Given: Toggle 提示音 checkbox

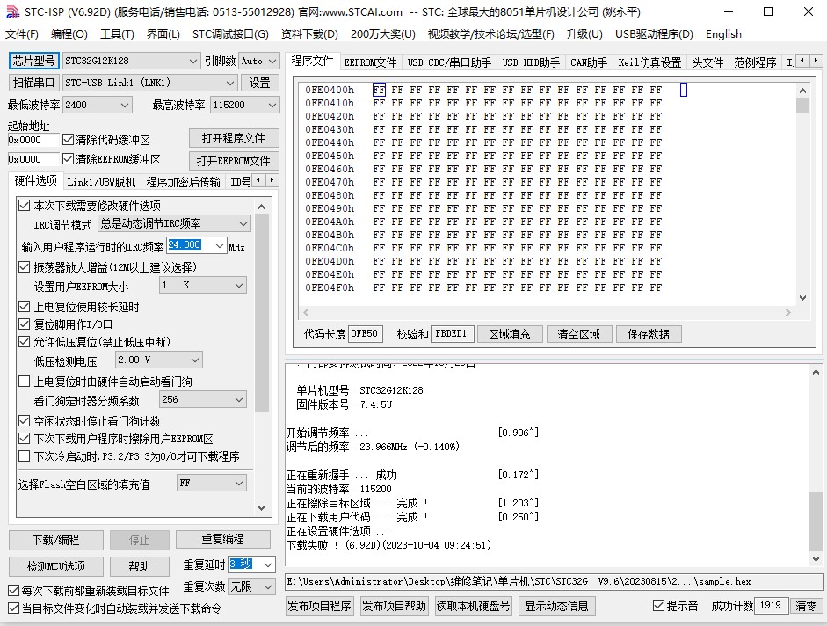Looking at the screenshot, I should click(658, 606).
